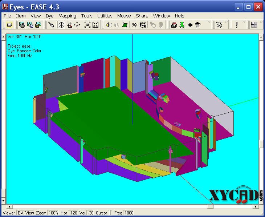Click the Ext. View status label
This screenshot has width=265, height=217.
pyautogui.click(x=26, y=213)
